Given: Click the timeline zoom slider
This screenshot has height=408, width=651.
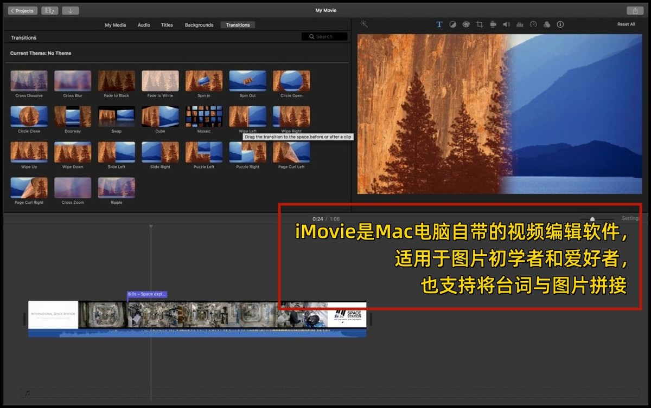Looking at the screenshot, I should pyautogui.click(x=592, y=219).
